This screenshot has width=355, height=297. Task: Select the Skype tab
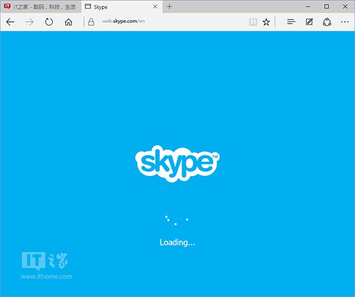click(122, 6)
